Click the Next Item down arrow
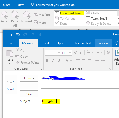 tap(40, 35)
